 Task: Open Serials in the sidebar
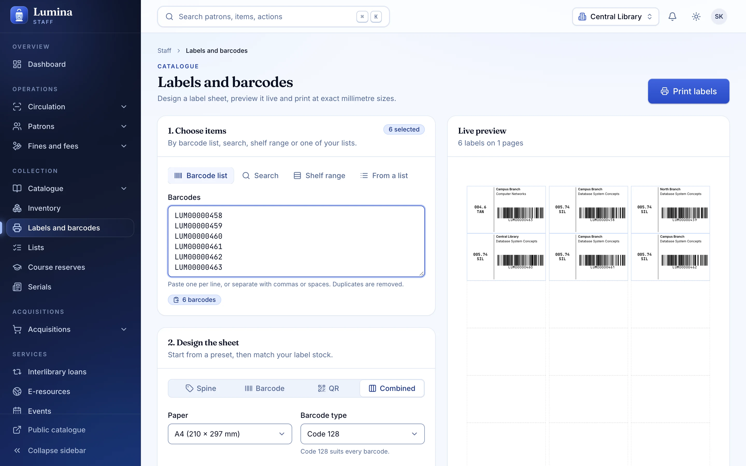click(70, 287)
